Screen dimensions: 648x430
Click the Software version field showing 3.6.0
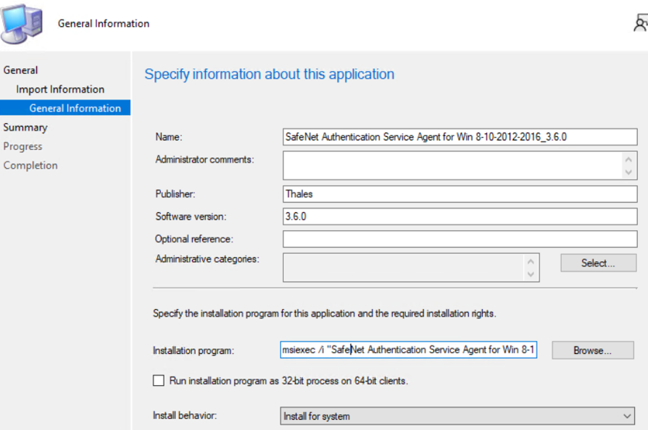460,216
